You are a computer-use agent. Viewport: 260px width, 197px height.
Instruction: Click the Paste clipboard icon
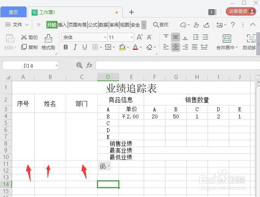click(x=10, y=38)
